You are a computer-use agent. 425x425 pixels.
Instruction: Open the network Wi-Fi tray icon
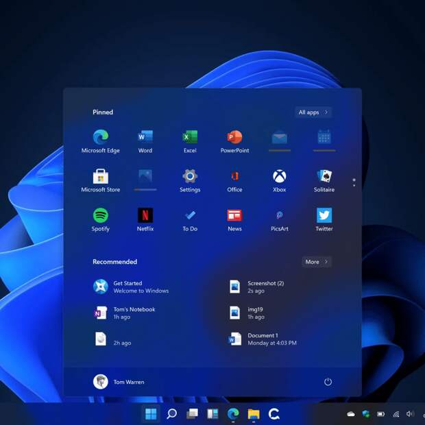click(x=396, y=414)
